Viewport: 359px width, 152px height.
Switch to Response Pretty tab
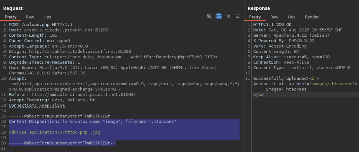tap(255, 17)
